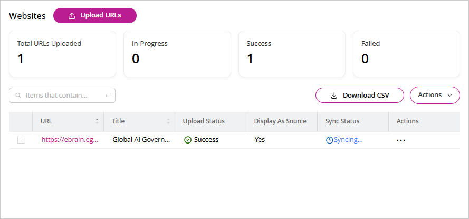The height and width of the screenshot is (219, 469).
Task: Click the clock icon next to Syncing
Action: tap(329, 140)
